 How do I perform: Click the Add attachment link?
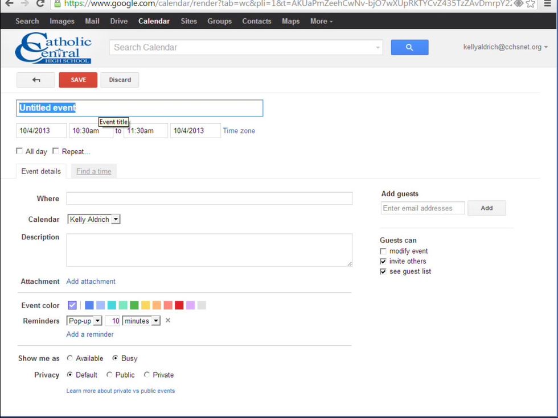click(91, 282)
